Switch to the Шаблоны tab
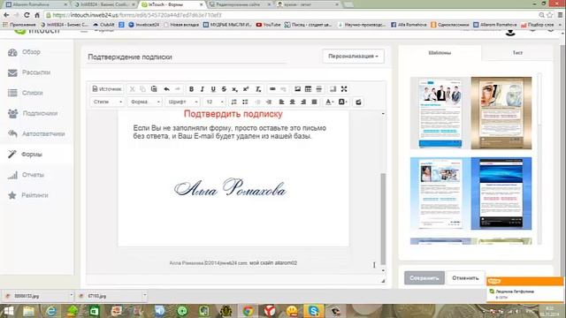The image size is (566, 318). (x=440, y=53)
